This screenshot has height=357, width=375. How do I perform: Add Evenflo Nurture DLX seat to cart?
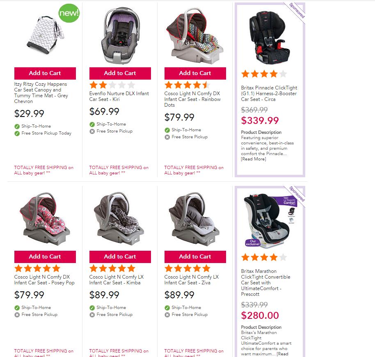click(120, 73)
